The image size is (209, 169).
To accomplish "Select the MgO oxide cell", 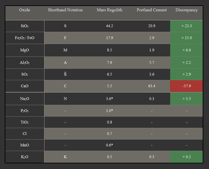I will (x=25, y=50).
